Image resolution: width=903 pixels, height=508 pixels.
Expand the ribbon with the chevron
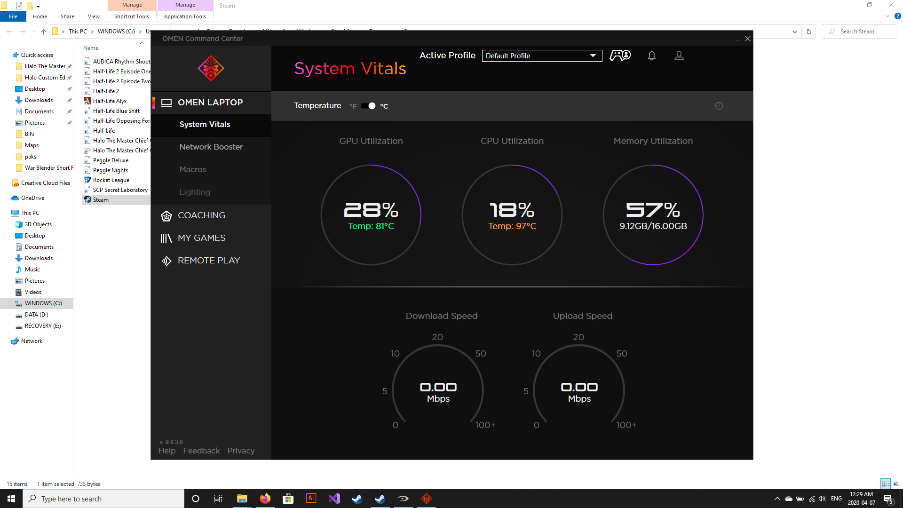click(x=887, y=16)
